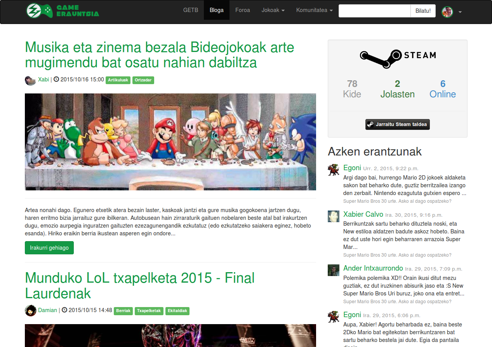Click the comment text starting 'Berrikuntzak sartu beharko'
The width and height of the screenshot is (492, 347).
pyautogui.click(x=404, y=235)
